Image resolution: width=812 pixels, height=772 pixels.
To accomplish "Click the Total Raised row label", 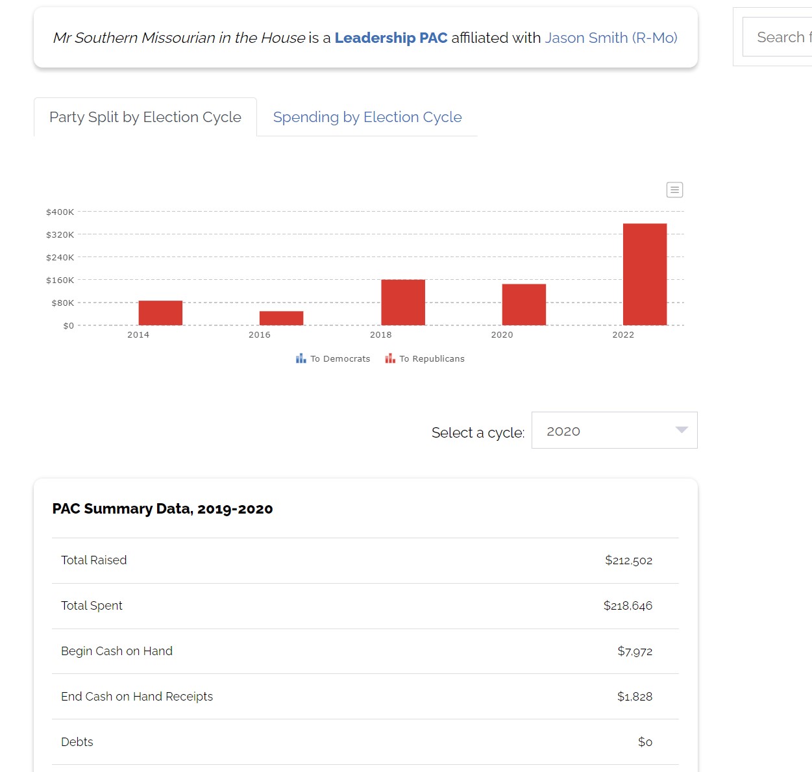I will pos(94,560).
